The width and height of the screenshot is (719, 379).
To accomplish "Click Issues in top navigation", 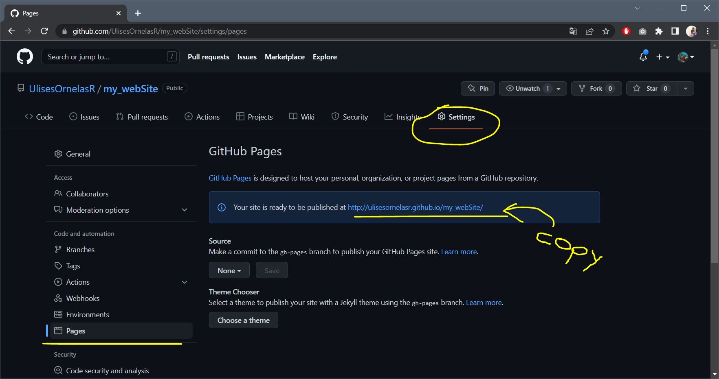I will [x=247, y=57].
